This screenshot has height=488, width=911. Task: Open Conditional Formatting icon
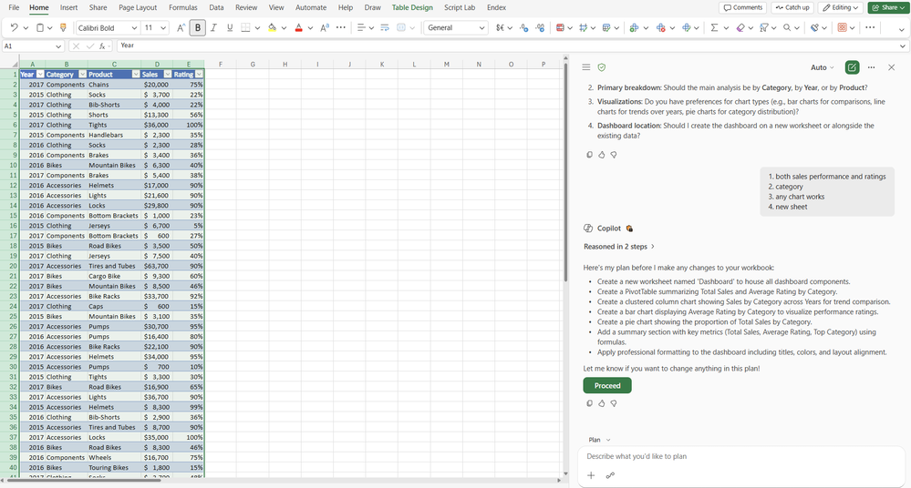(560, 27)
